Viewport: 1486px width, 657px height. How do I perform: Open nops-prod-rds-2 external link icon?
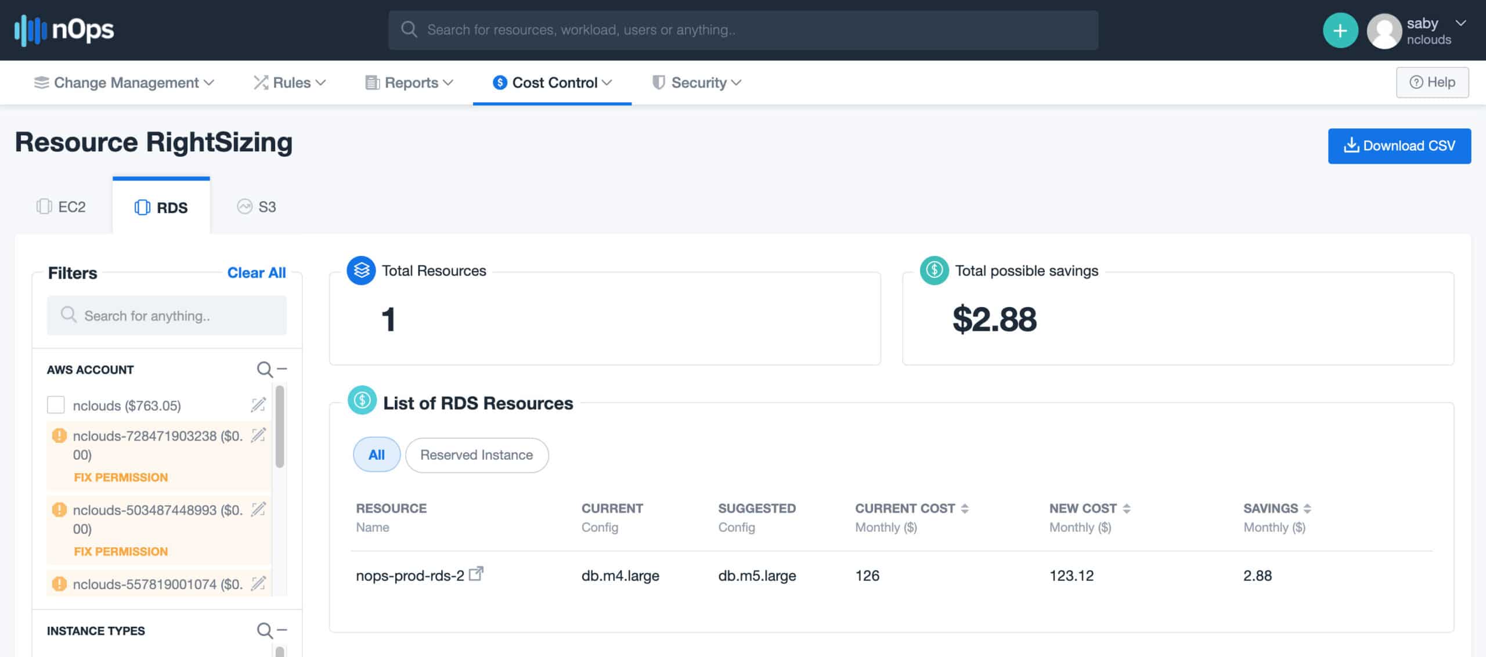pos(476,574)
